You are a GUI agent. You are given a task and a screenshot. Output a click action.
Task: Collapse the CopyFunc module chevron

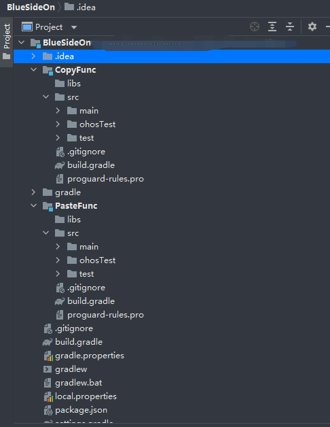tap(34, 70)
